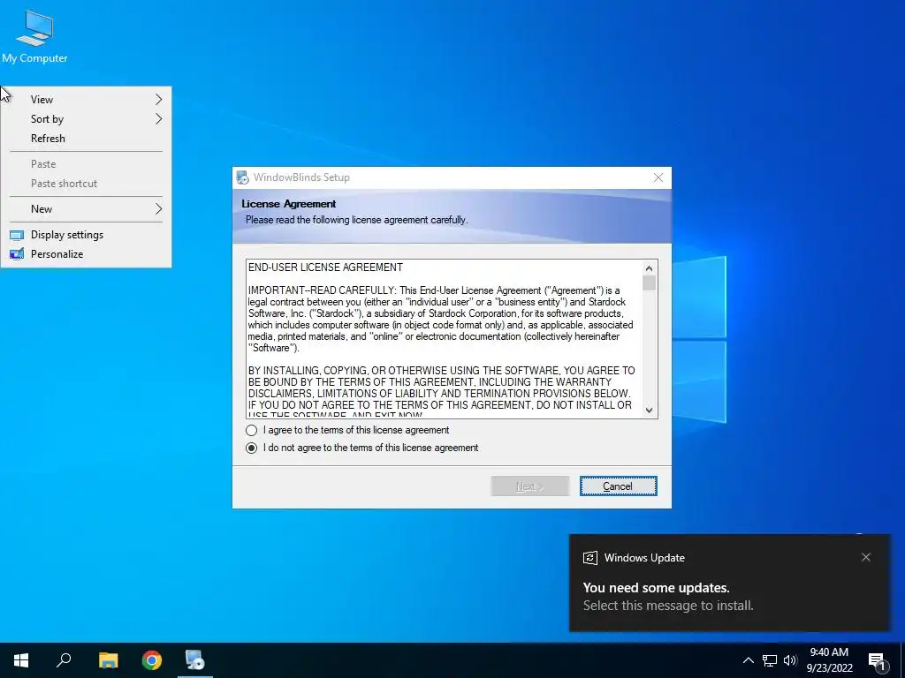Viewport: 905px width, 678px height.
Task: Open the volume speaker tray icon
Action: (790, 660)
